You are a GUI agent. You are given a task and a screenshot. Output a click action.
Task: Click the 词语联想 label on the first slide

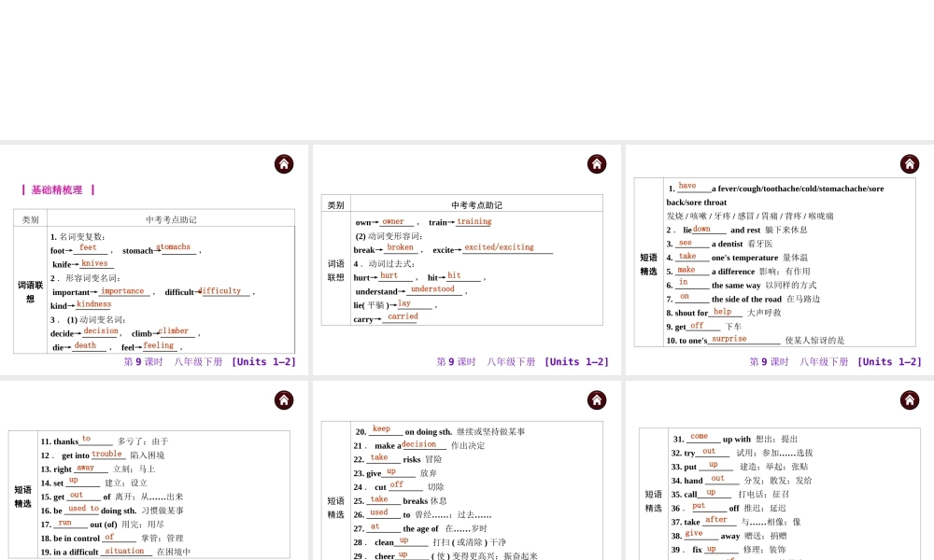coord(31,291)
